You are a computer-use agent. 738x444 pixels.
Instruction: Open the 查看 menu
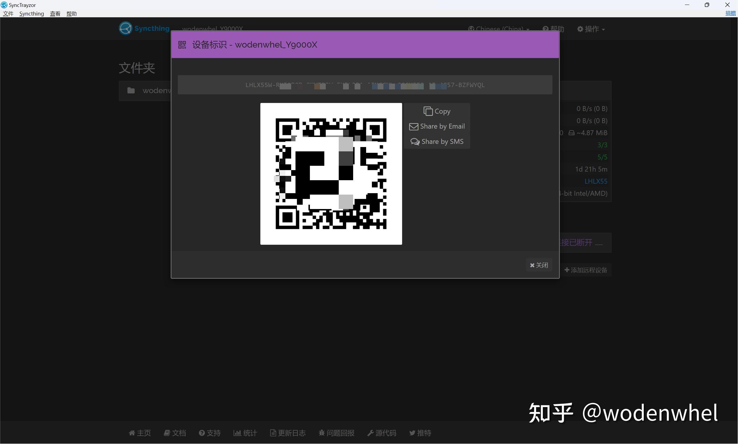55,14
